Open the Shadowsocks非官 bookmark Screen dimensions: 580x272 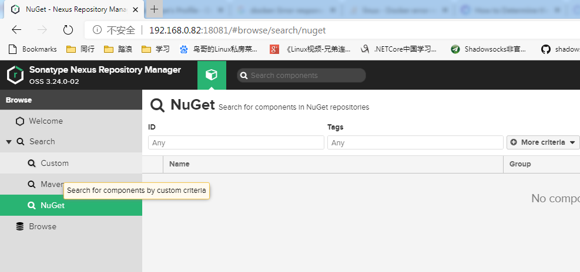tap(488, 49)
